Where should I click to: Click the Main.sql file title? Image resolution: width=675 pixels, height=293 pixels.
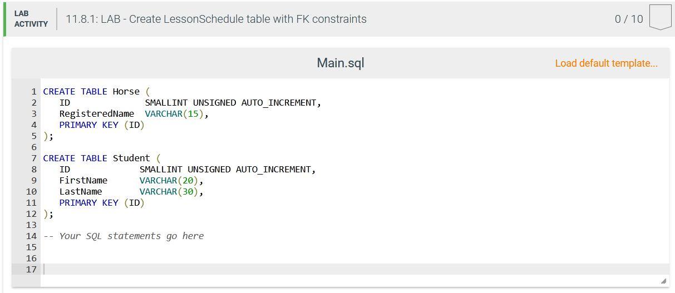point(340,63)
